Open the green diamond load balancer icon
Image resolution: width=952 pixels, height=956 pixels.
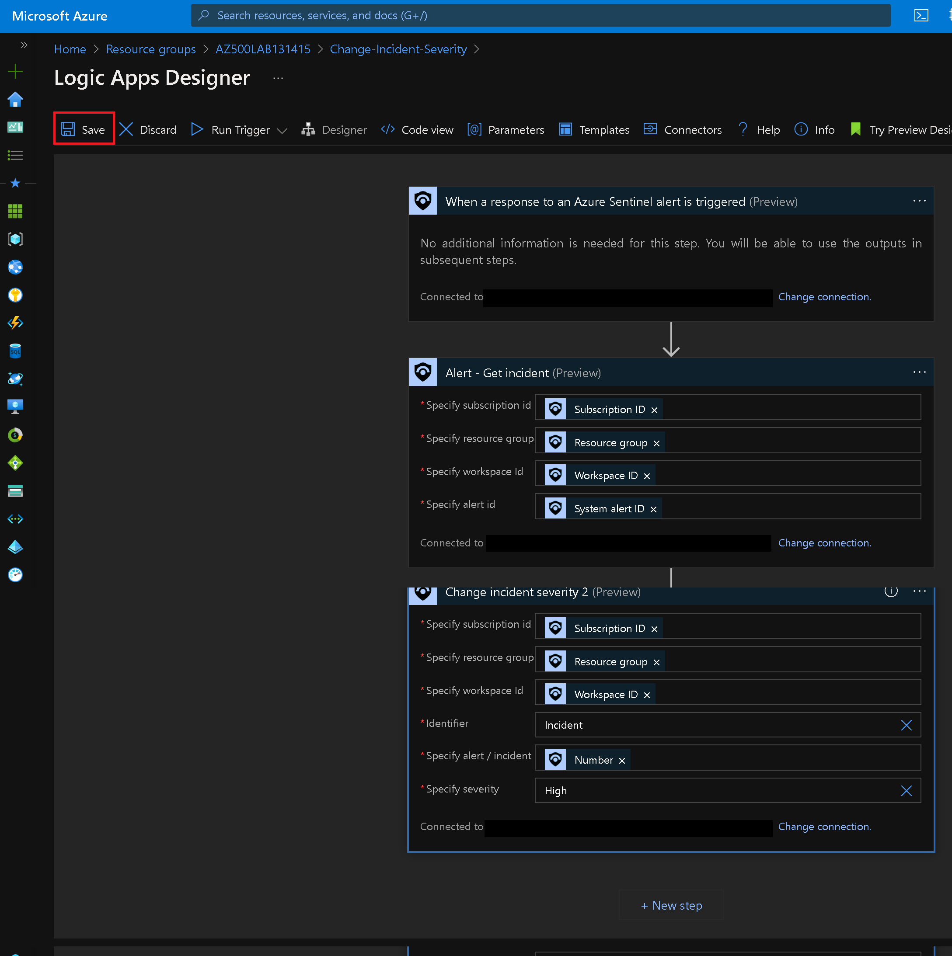point(15,463)
